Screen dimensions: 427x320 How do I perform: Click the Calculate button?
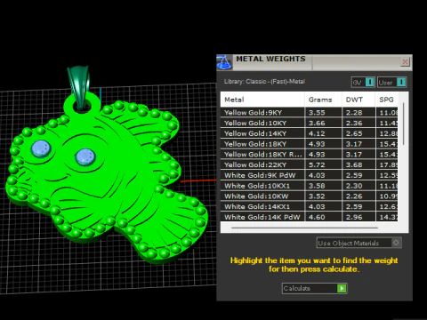(314, 288)
